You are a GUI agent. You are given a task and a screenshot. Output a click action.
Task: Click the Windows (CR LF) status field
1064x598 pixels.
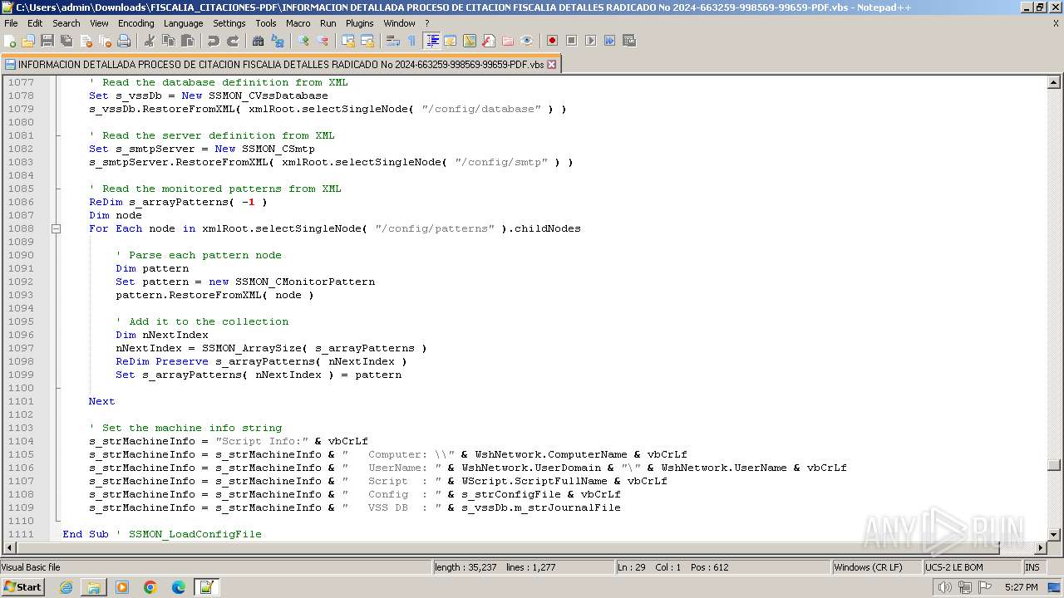[877, 567]
